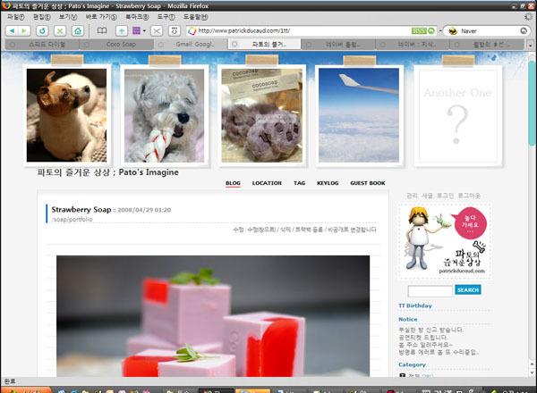Click the 새글 new post link

(427, 196)
